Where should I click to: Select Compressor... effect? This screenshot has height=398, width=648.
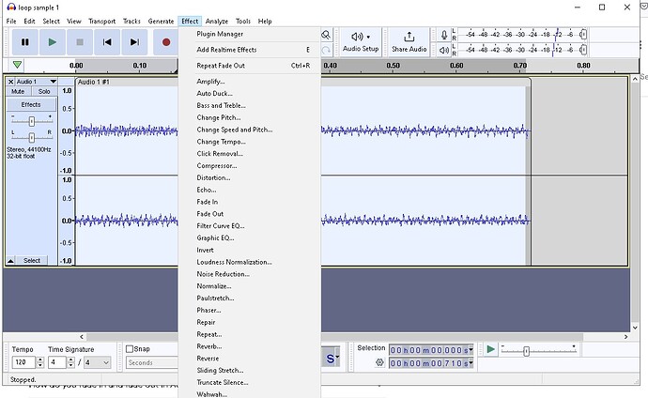[x=250, y=165]
